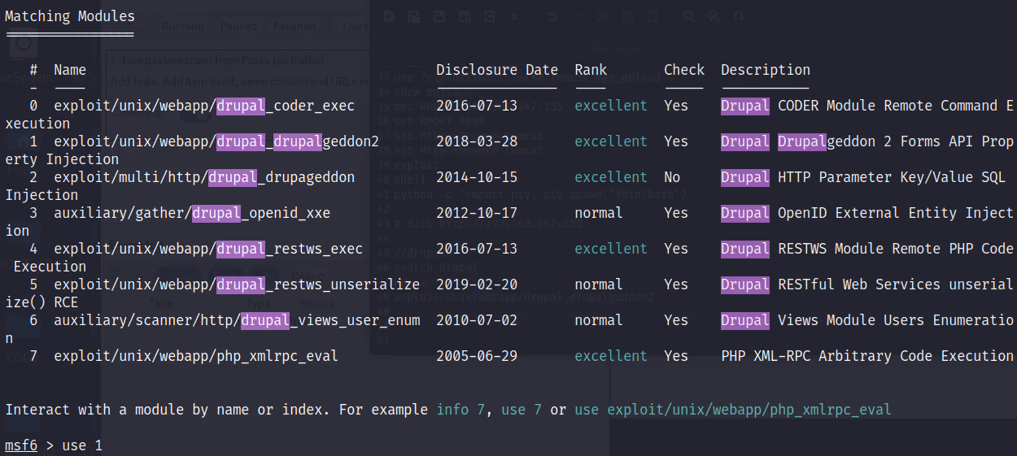
Task: Click disclosure date 2005-06-29
Action: point(477,356)
